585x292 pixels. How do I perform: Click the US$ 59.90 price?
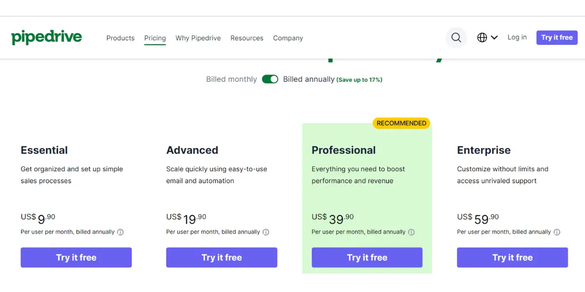pos(478,219)
